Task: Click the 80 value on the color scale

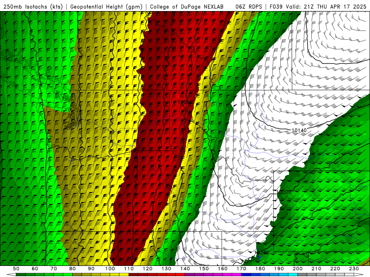Action: (x=73, y=269)
